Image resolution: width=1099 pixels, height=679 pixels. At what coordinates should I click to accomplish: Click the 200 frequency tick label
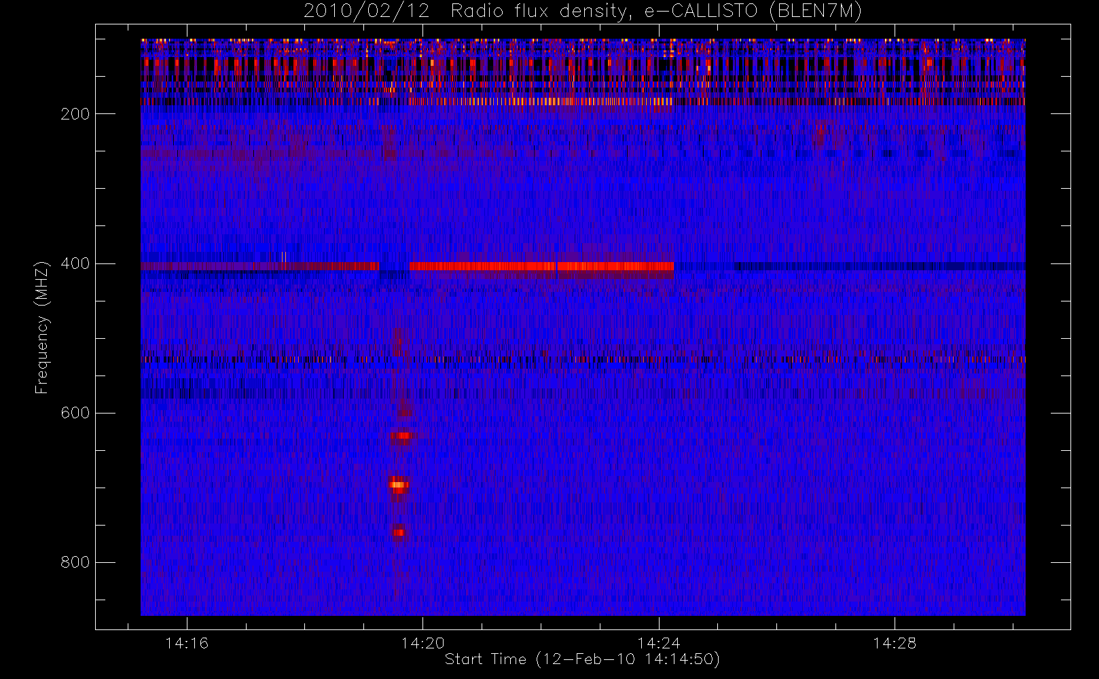[75, 114]
